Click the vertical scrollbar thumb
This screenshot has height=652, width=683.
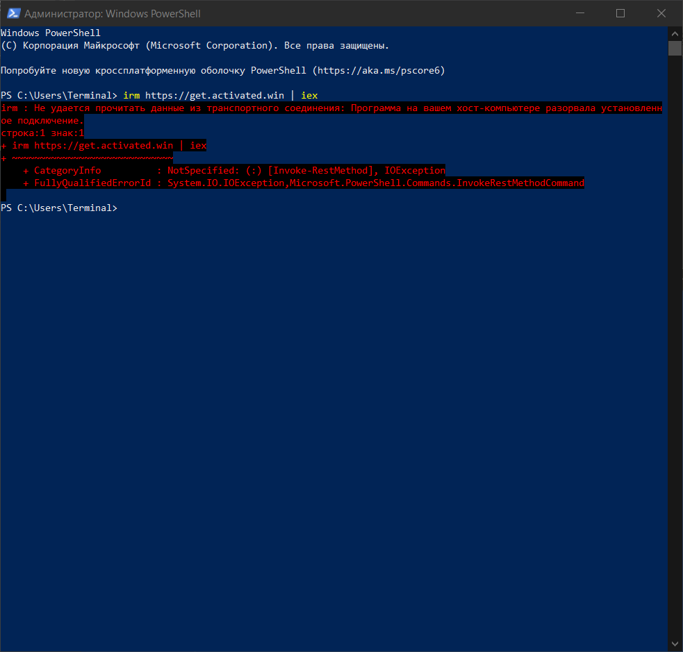coord(675,48)
